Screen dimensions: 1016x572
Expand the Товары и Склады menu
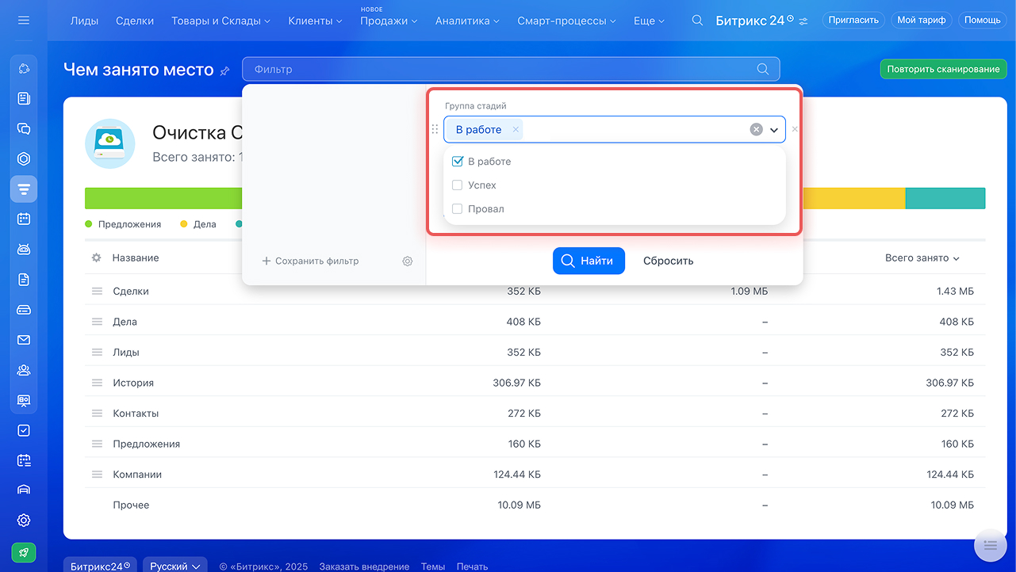[220, 21]
